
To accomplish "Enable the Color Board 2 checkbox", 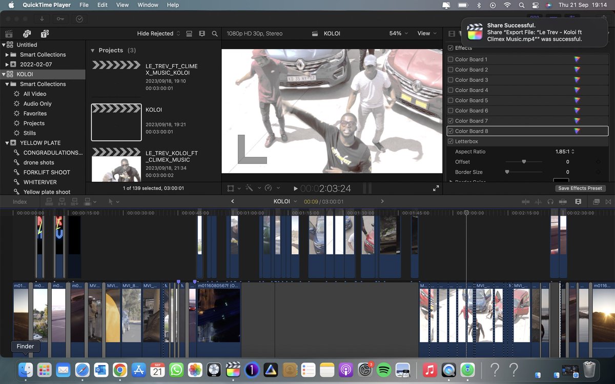I will pos(450,70).
